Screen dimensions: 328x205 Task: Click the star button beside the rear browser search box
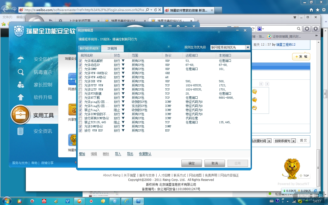pos(307,29)
